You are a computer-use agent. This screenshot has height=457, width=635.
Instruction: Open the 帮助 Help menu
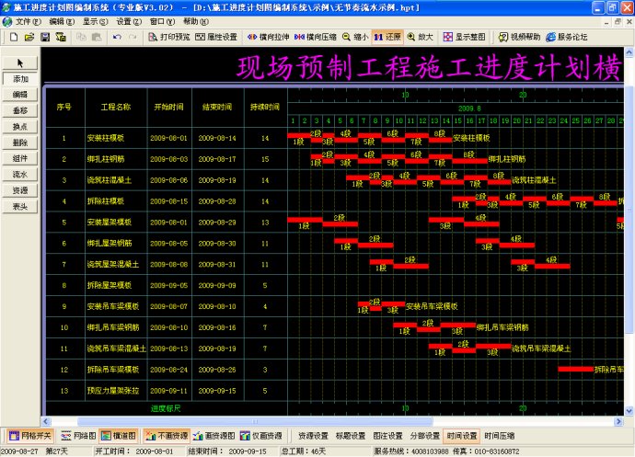[x=196, y=21]
